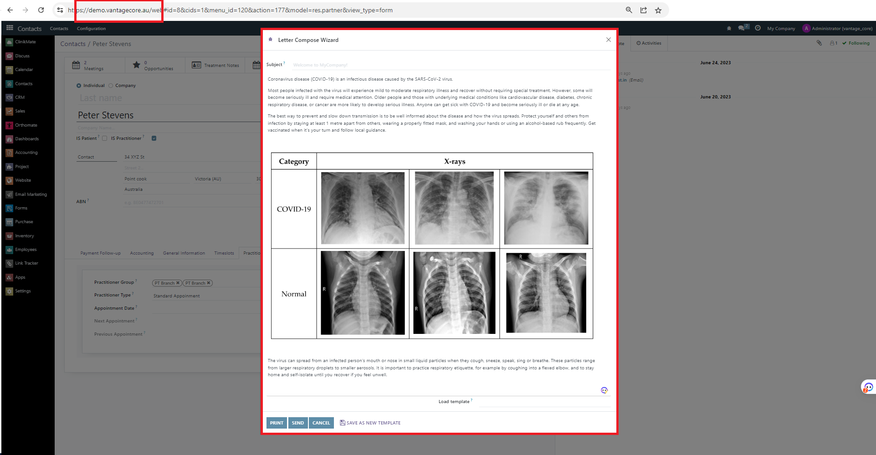Open the Configuration menu
Viewport: 876px width, 455px height.
tap(91, 28)
